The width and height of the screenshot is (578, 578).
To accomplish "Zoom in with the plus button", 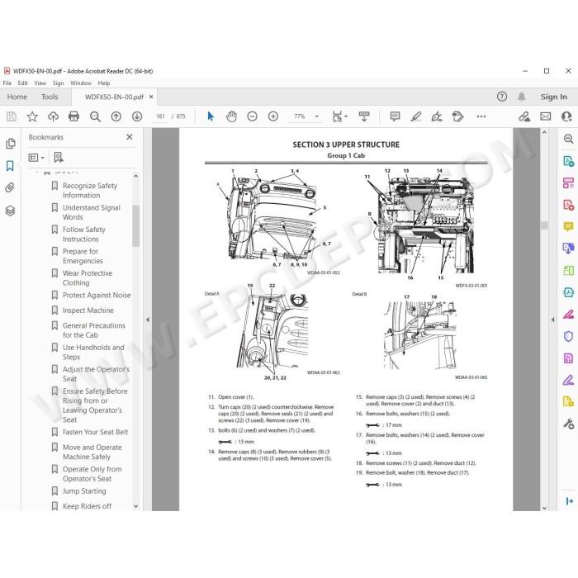I will click(273, 116).
